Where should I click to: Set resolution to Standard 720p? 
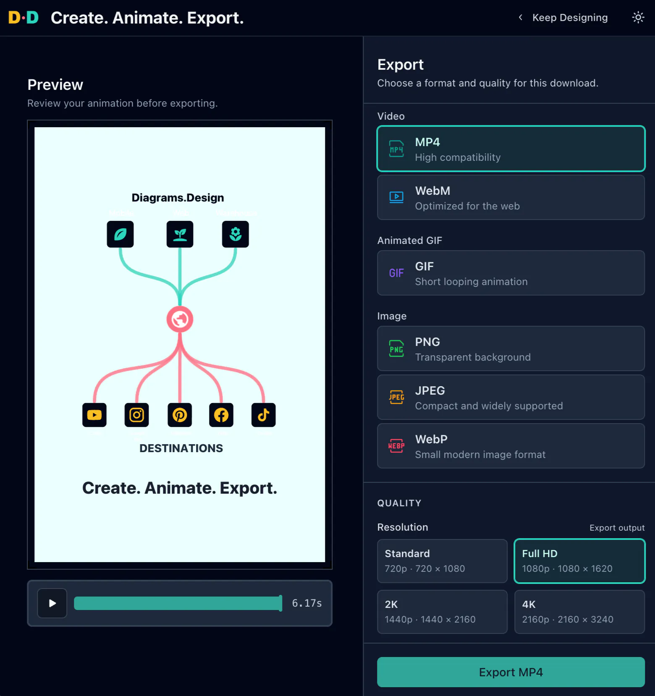(x=442, y=561)
